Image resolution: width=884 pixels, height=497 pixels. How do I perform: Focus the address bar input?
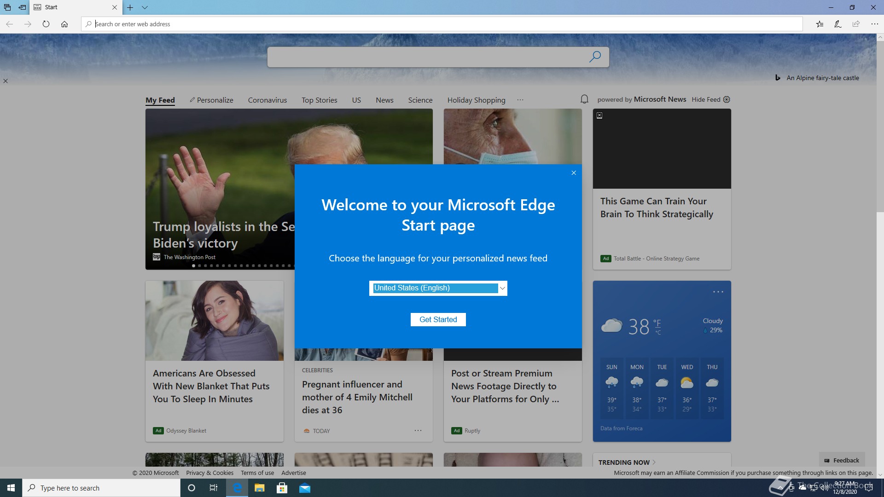point(442,24)
